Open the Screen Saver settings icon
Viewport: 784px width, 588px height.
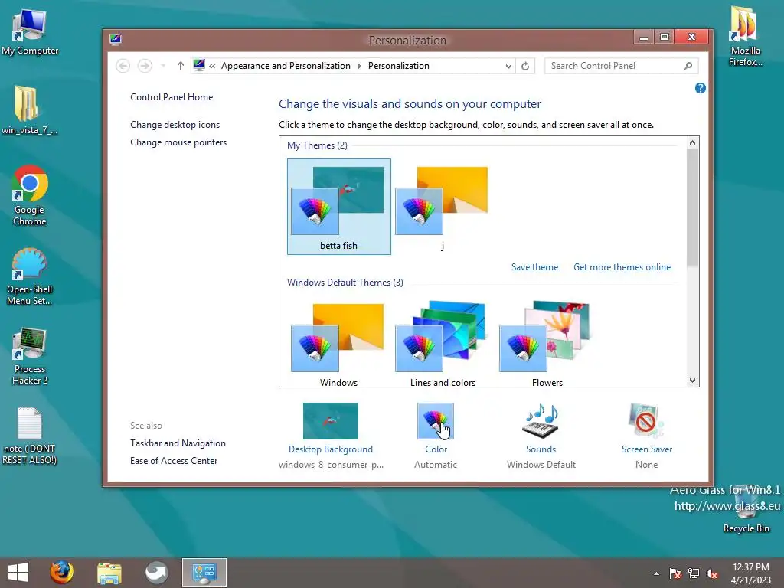tap(646, 421)
